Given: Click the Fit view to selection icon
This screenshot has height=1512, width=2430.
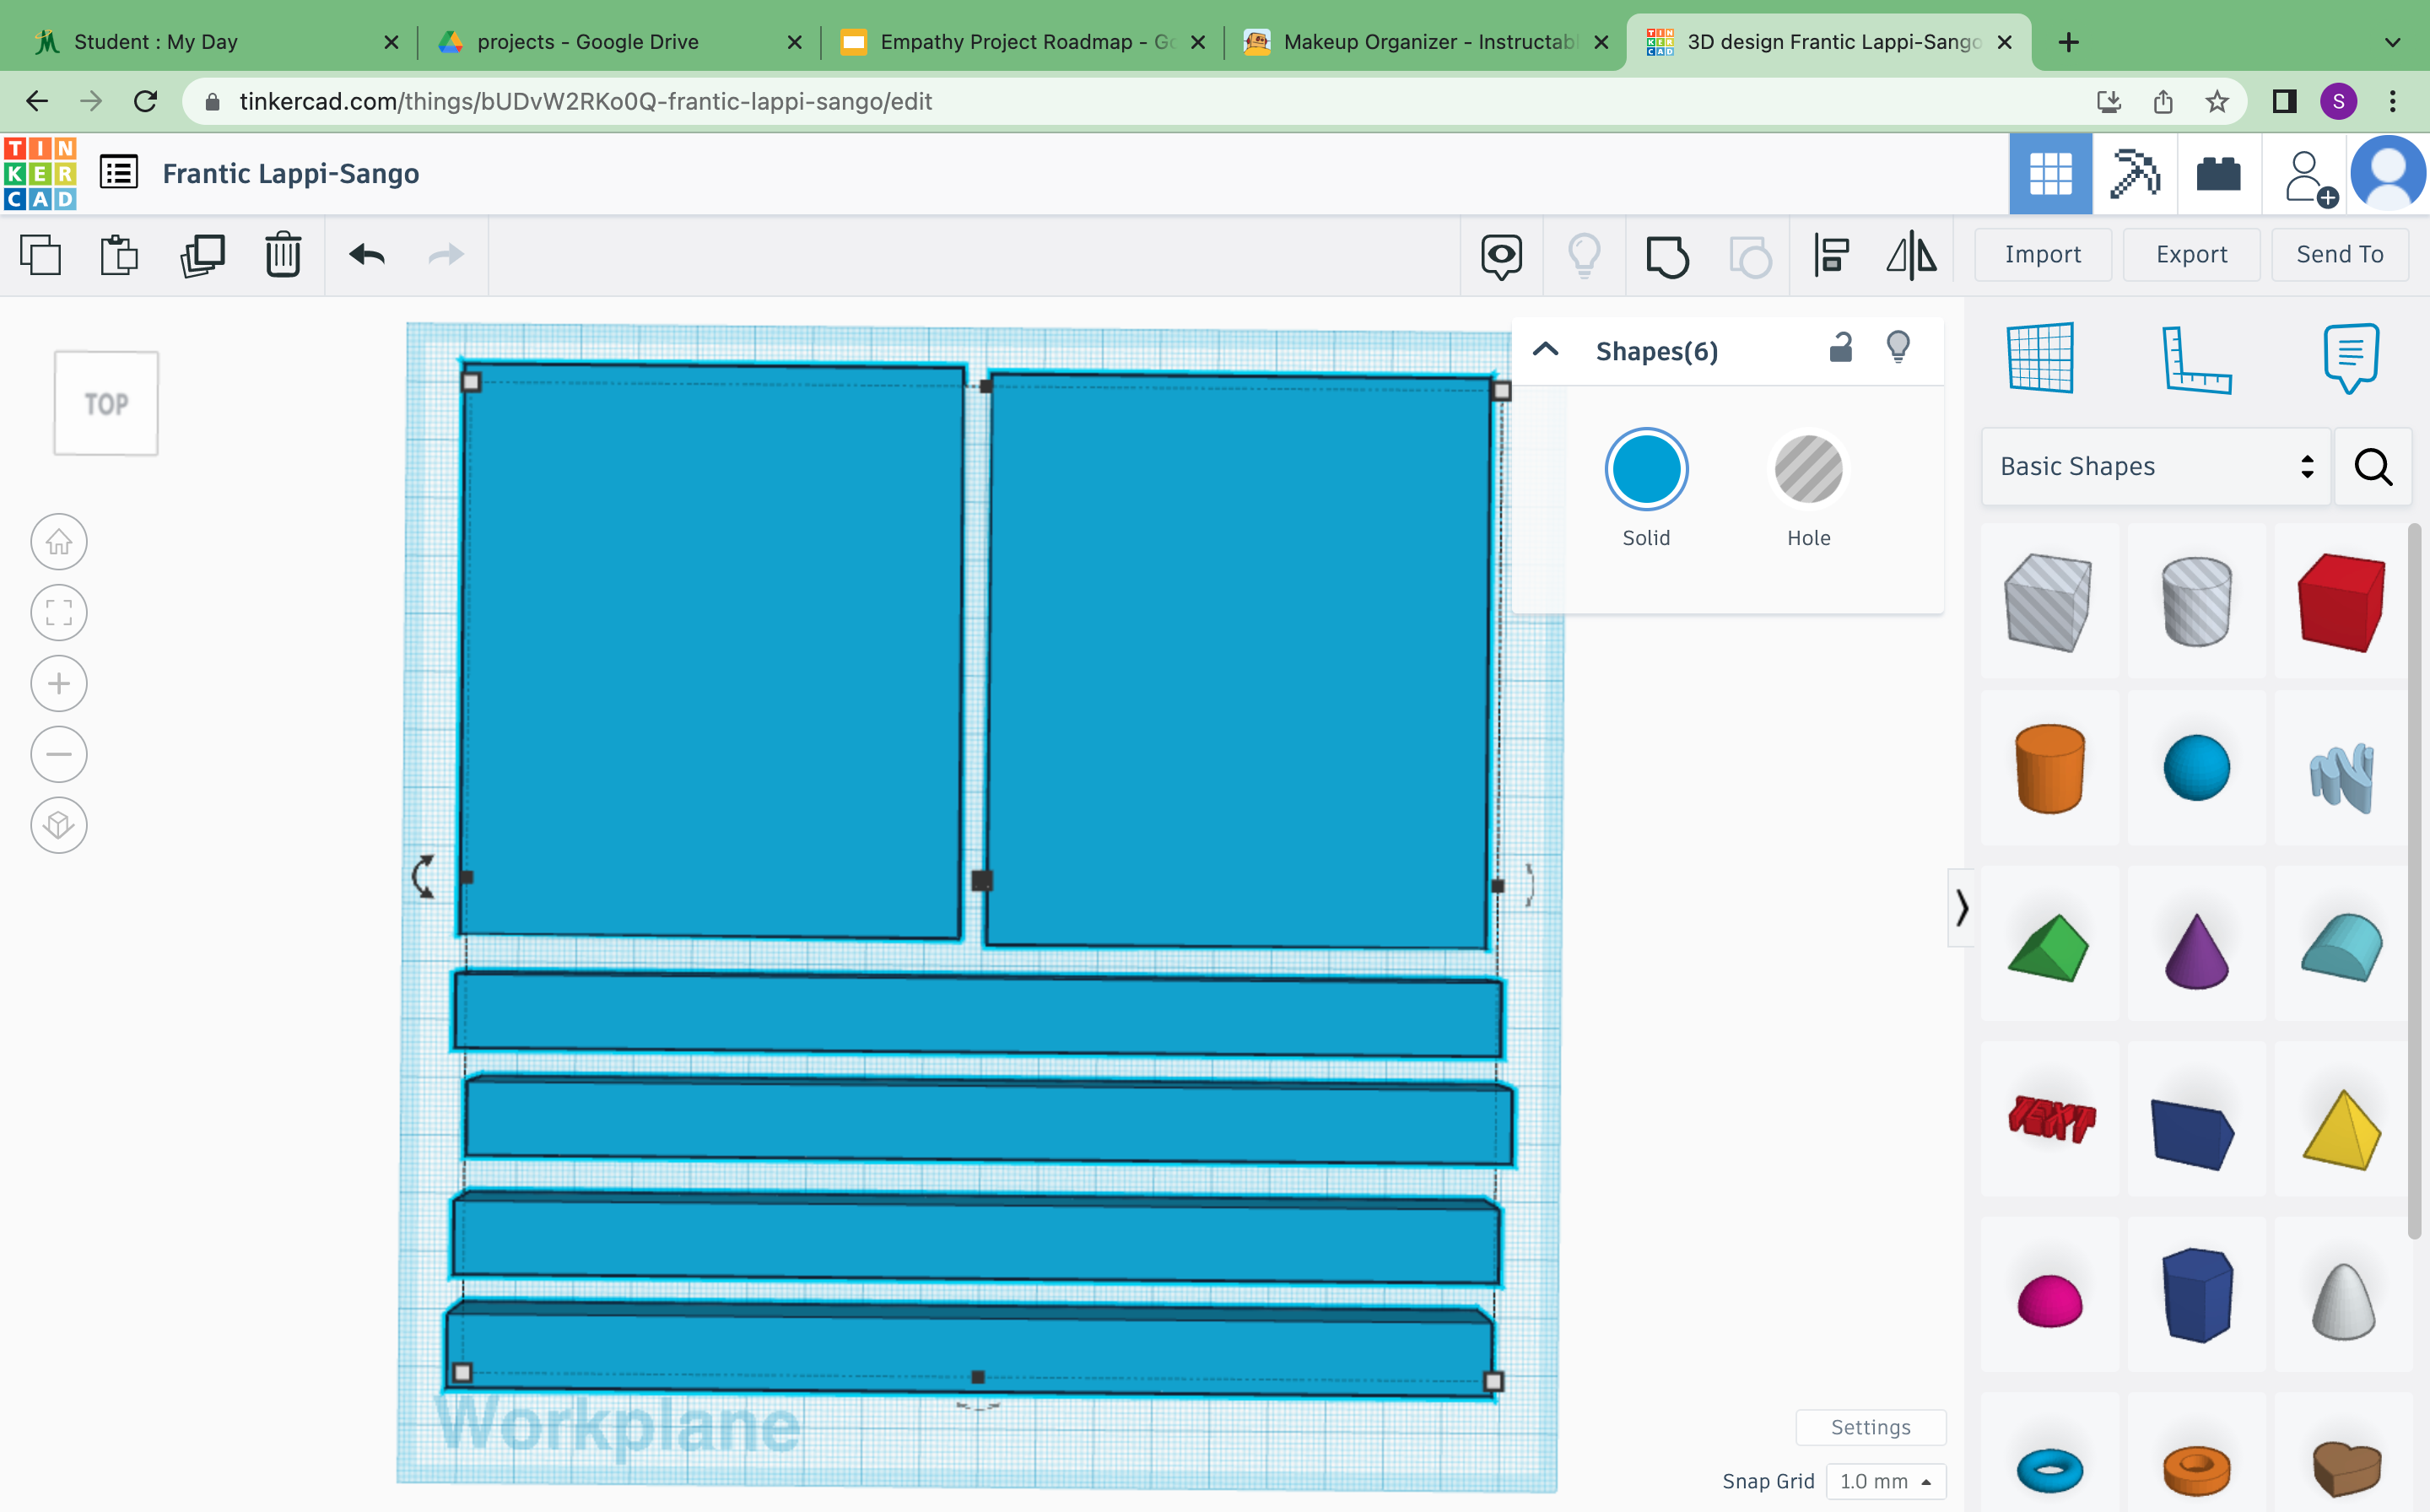Looking at the screenshot, I should pos(59,612).
